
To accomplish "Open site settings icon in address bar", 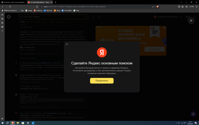I will [42, 7].
